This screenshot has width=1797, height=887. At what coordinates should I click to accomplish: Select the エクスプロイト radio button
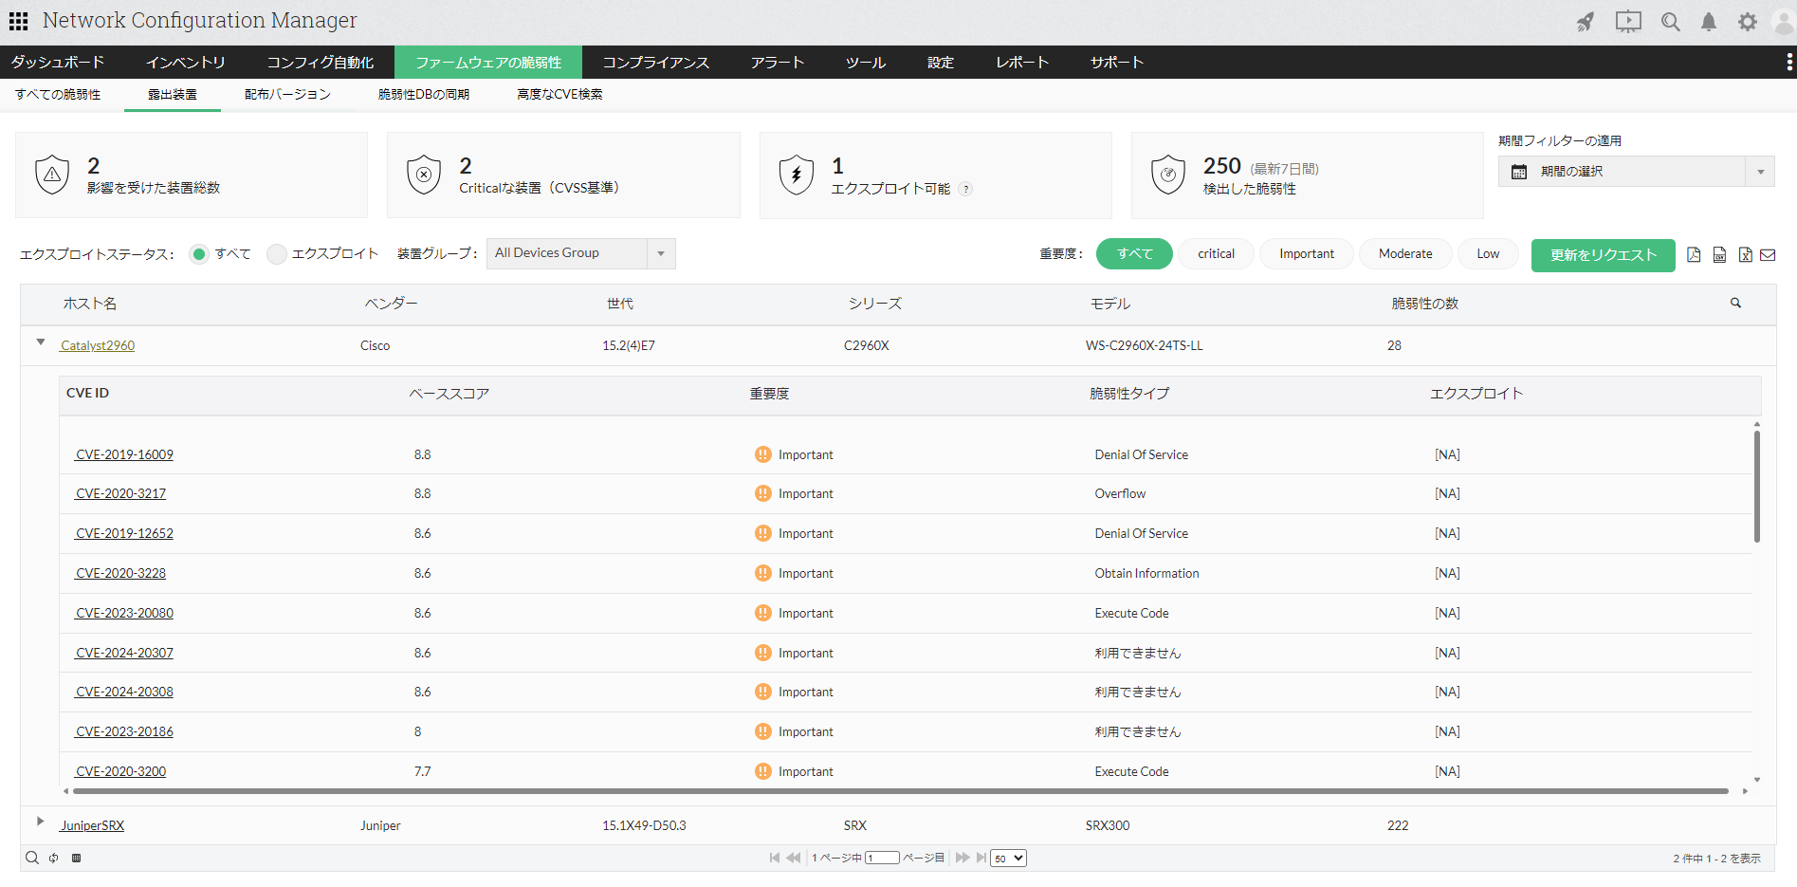(277, 254)
